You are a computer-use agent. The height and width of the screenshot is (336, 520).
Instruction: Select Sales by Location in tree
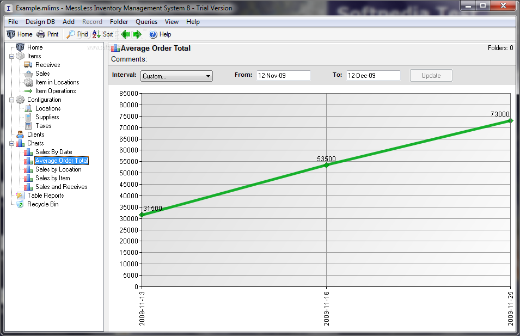coord(58,169)
